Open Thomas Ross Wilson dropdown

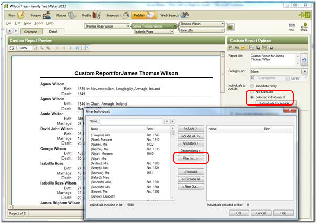tap(128, 27)
